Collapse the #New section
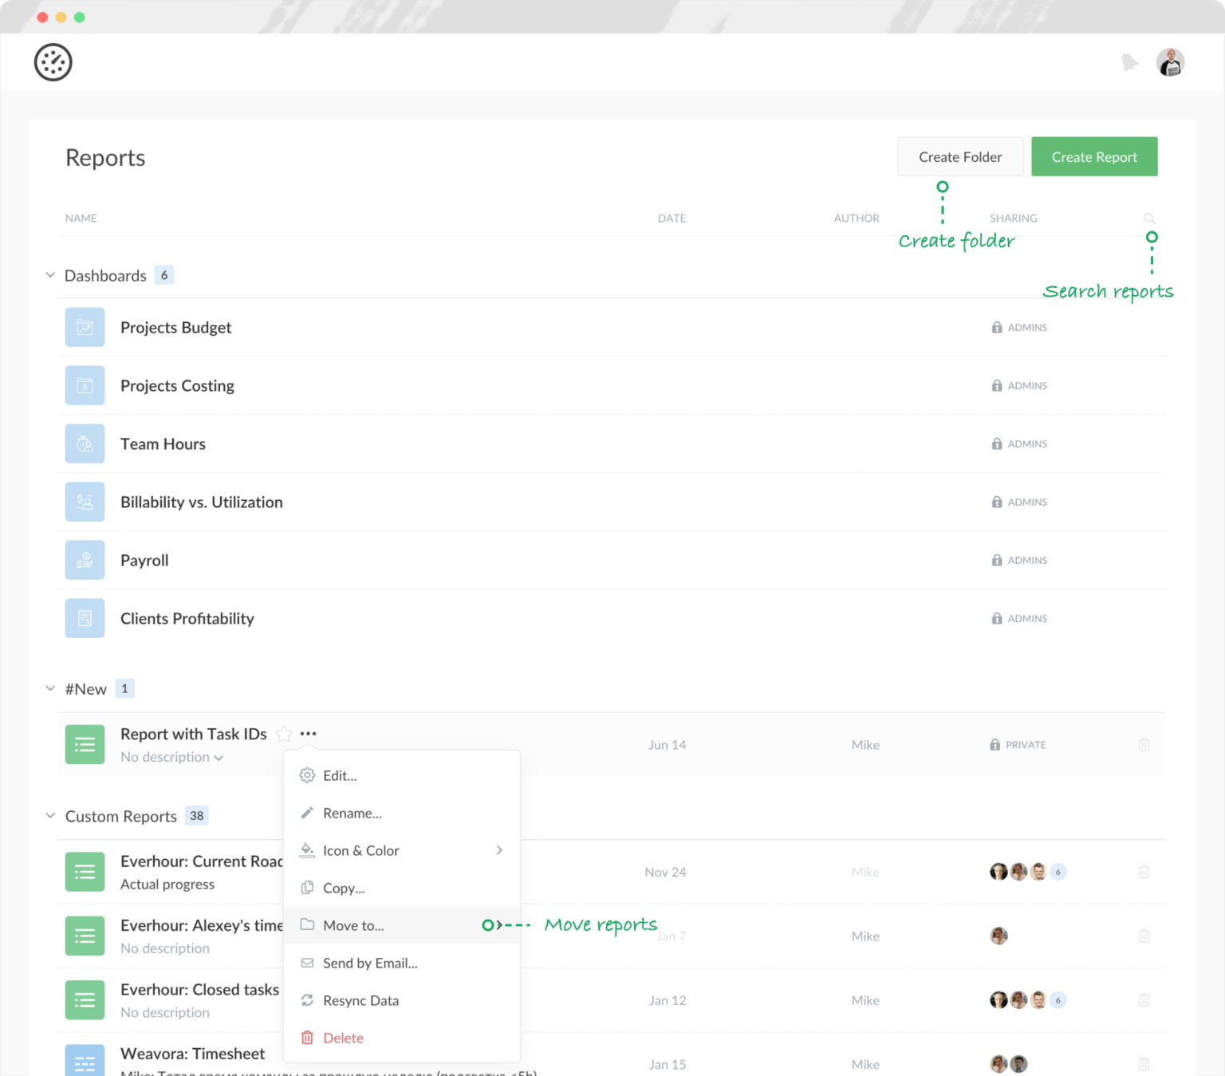 coord(49,688)
